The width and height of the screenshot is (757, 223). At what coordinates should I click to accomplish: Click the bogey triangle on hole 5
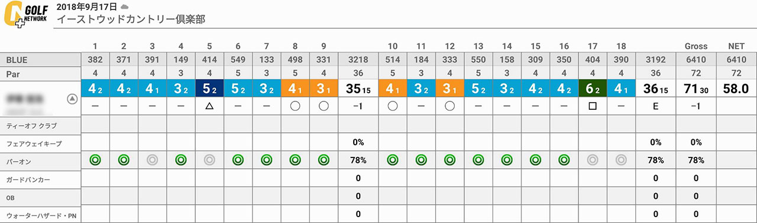209,108
